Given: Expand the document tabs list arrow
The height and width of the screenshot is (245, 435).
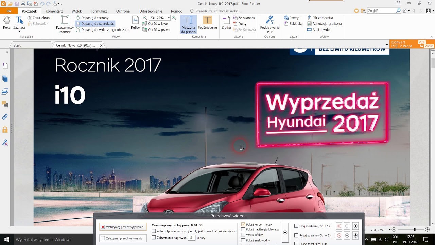Looking at the screenshot, I should [x=387, y=45].
